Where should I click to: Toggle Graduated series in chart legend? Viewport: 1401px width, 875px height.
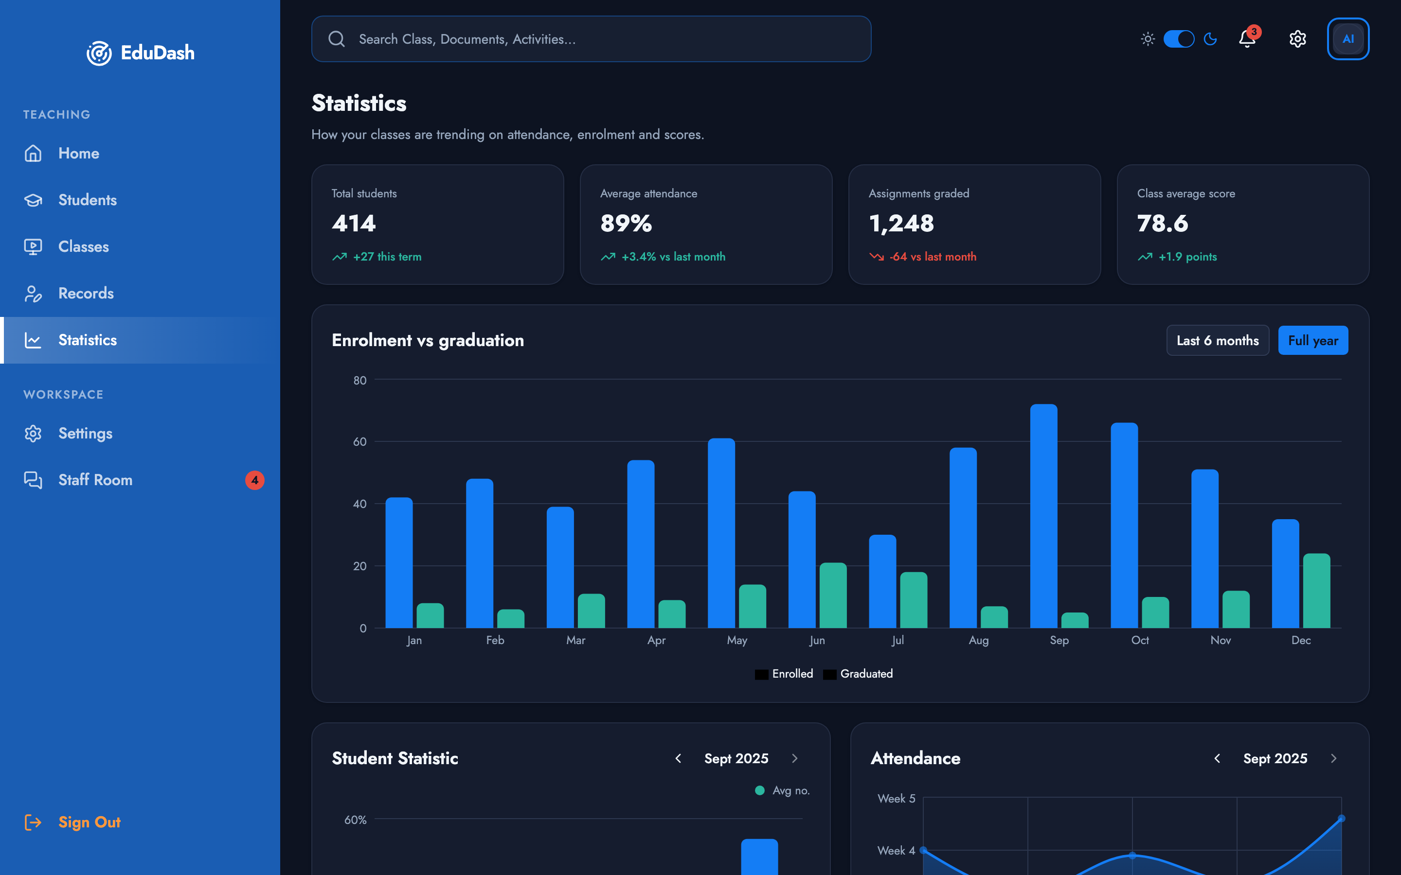click(x=858, y=674)
